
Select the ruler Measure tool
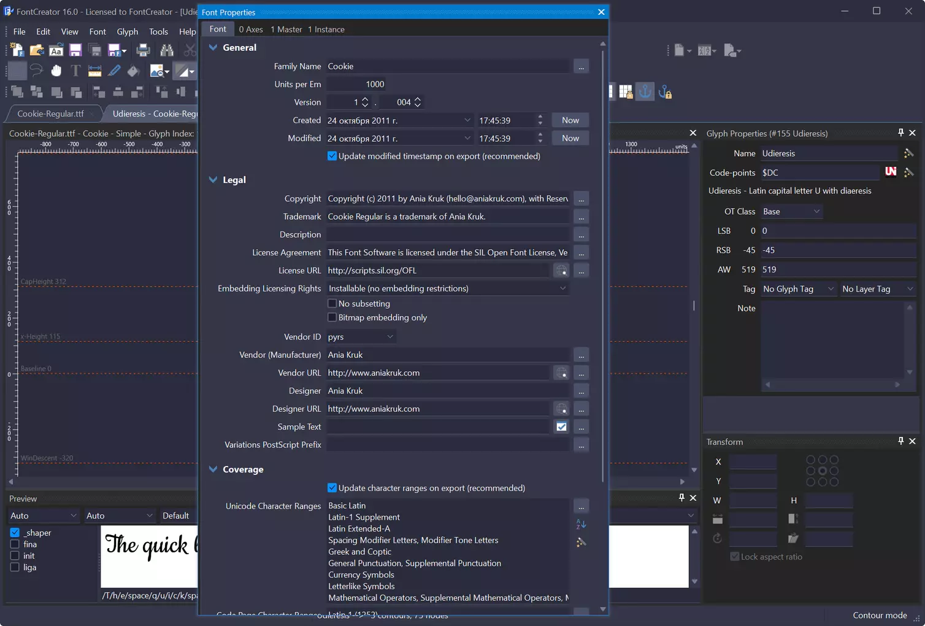(94, 71)
